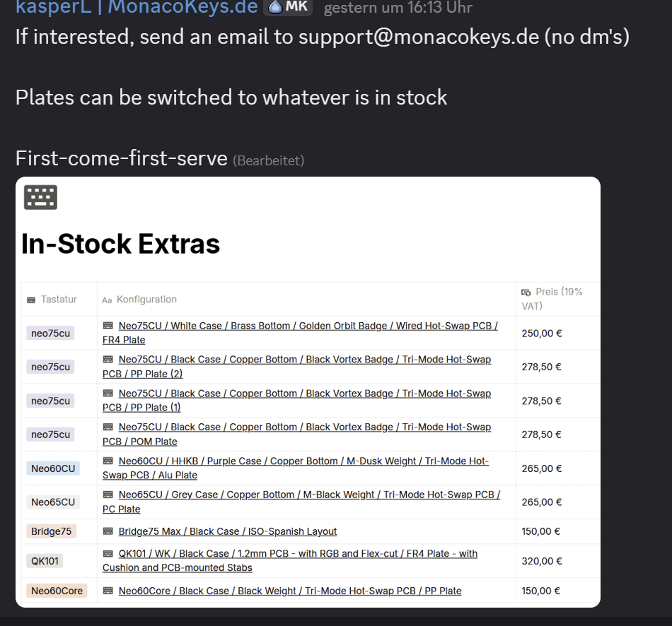Select the Neo60Core tag label

coord(57,591)
